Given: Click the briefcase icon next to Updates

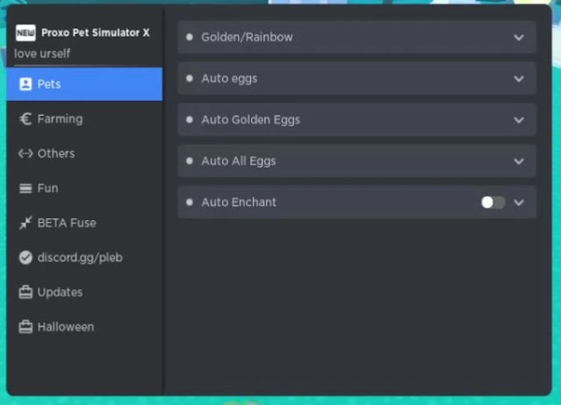Looking at the screenshot, I should pos(25,292).
